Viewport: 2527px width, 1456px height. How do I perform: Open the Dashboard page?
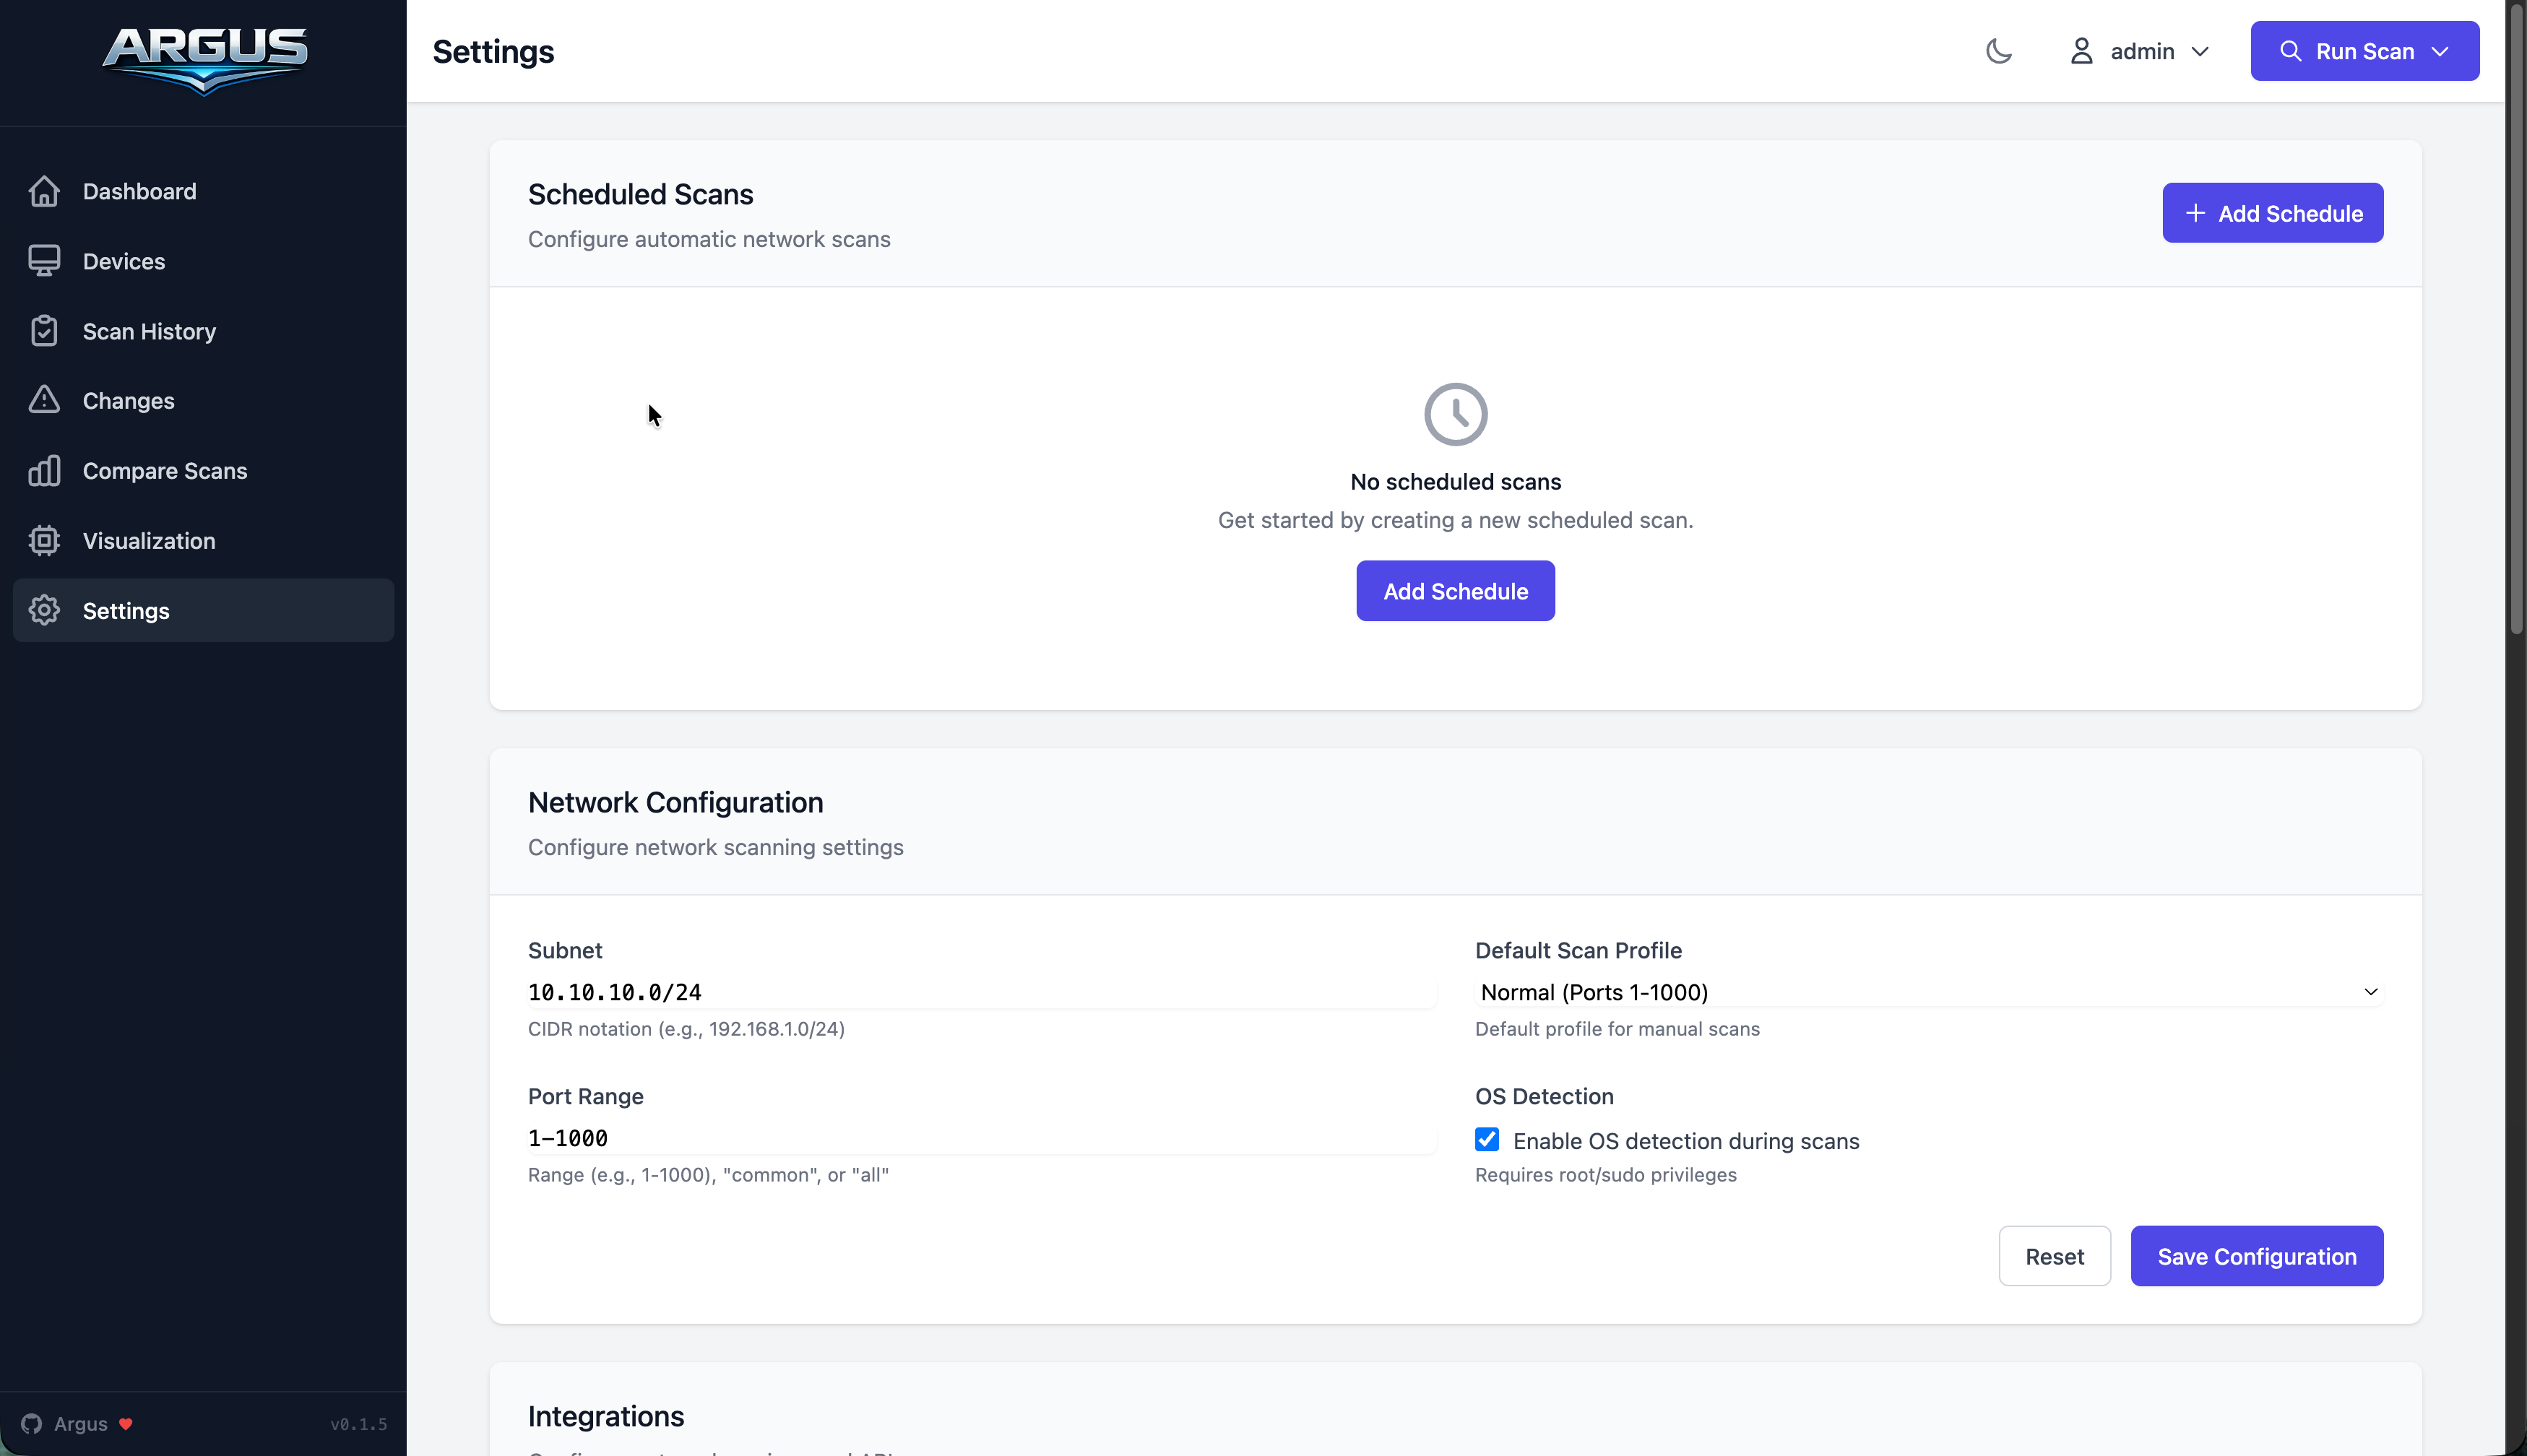point(139,191)
